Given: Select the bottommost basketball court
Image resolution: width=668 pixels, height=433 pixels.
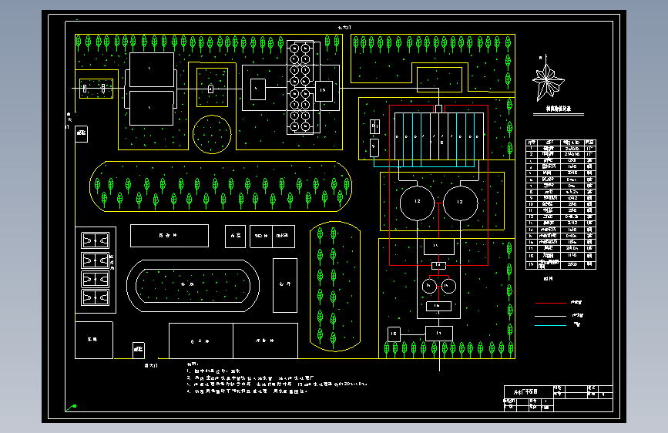Looking at the screenshot, I should point(96,297).
